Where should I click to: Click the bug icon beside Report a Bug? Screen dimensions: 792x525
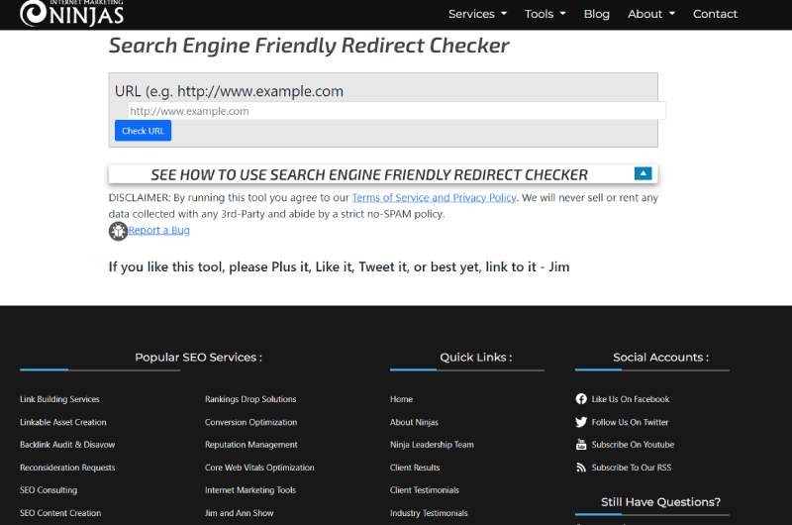tap(118, 232)
